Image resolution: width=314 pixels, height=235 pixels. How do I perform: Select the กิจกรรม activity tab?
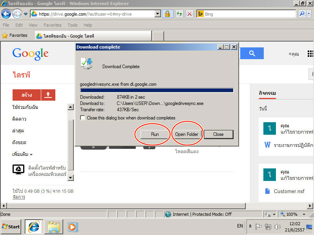click(267, 93)
